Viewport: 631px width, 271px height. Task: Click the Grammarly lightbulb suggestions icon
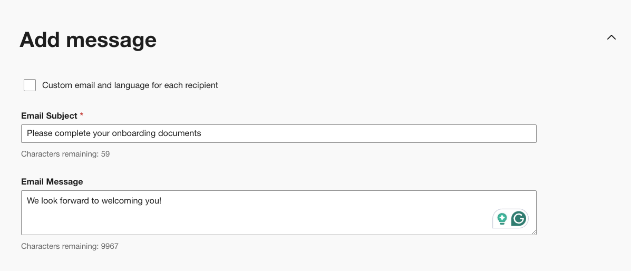[502, 218]
